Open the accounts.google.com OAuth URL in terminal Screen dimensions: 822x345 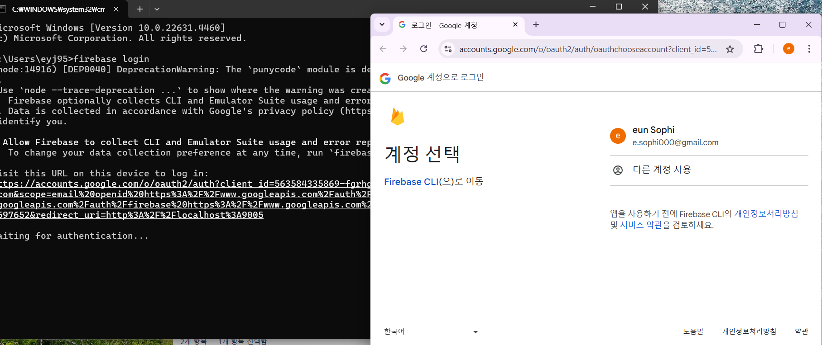[185, 199]
